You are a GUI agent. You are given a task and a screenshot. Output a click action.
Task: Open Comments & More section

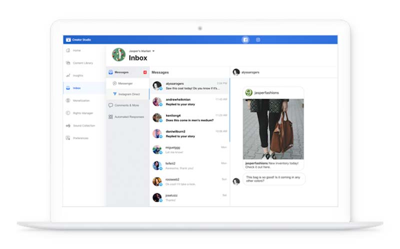tap(128, 105)
